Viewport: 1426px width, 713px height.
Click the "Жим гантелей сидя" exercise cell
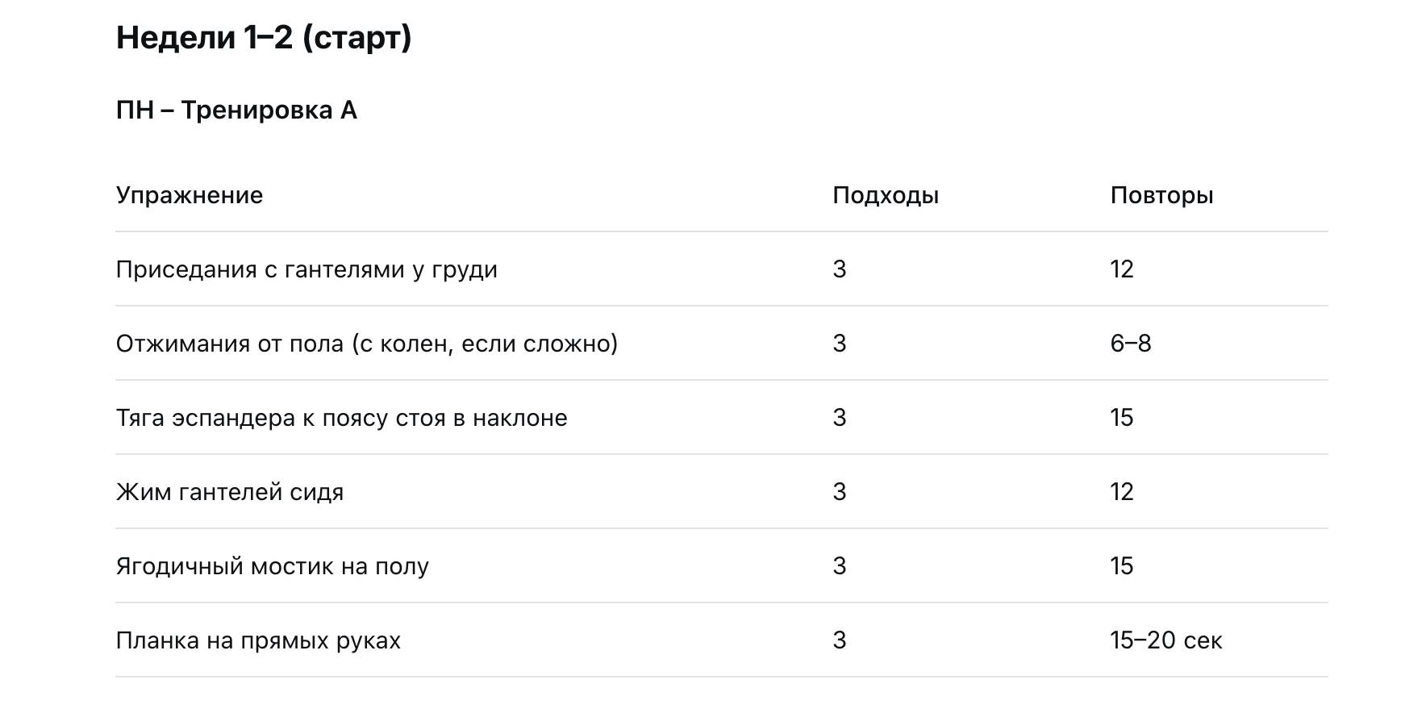pyautogui.click(x=230, y=492)
